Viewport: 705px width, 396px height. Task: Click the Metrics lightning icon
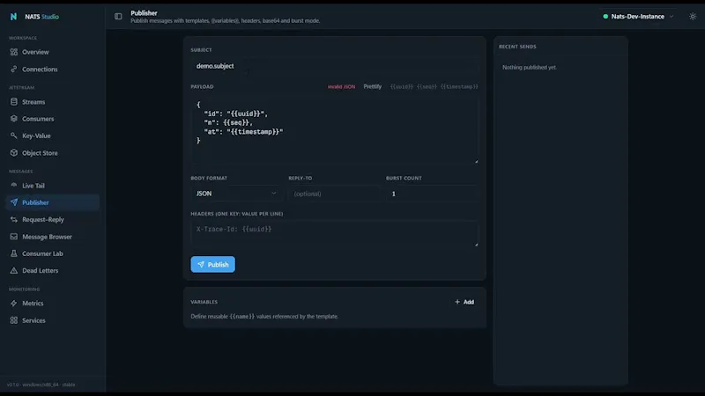point(14,304)
